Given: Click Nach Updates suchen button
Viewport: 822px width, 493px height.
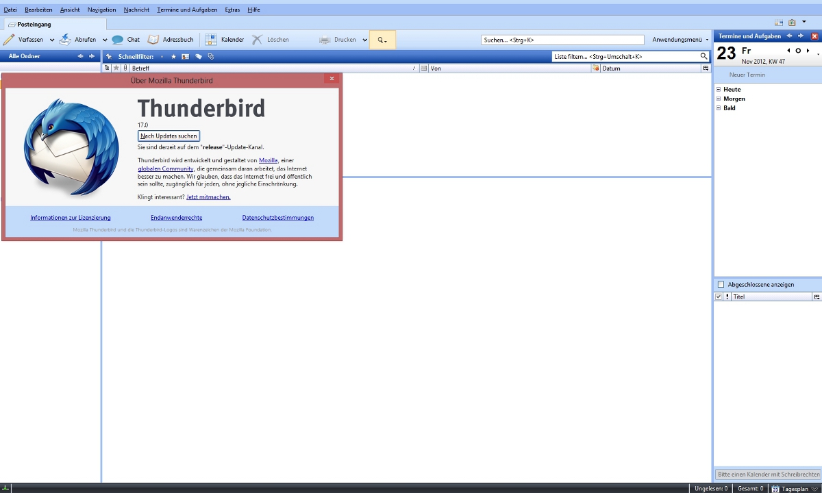Looking at the screenshot, I should click(x=169, y=136).
